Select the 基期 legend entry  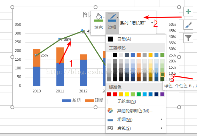71,100
